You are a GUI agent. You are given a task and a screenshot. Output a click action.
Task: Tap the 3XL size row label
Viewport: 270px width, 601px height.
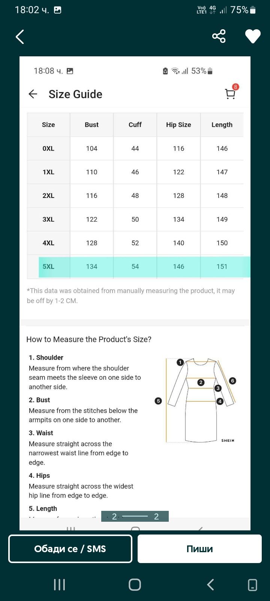click(48, 219)
